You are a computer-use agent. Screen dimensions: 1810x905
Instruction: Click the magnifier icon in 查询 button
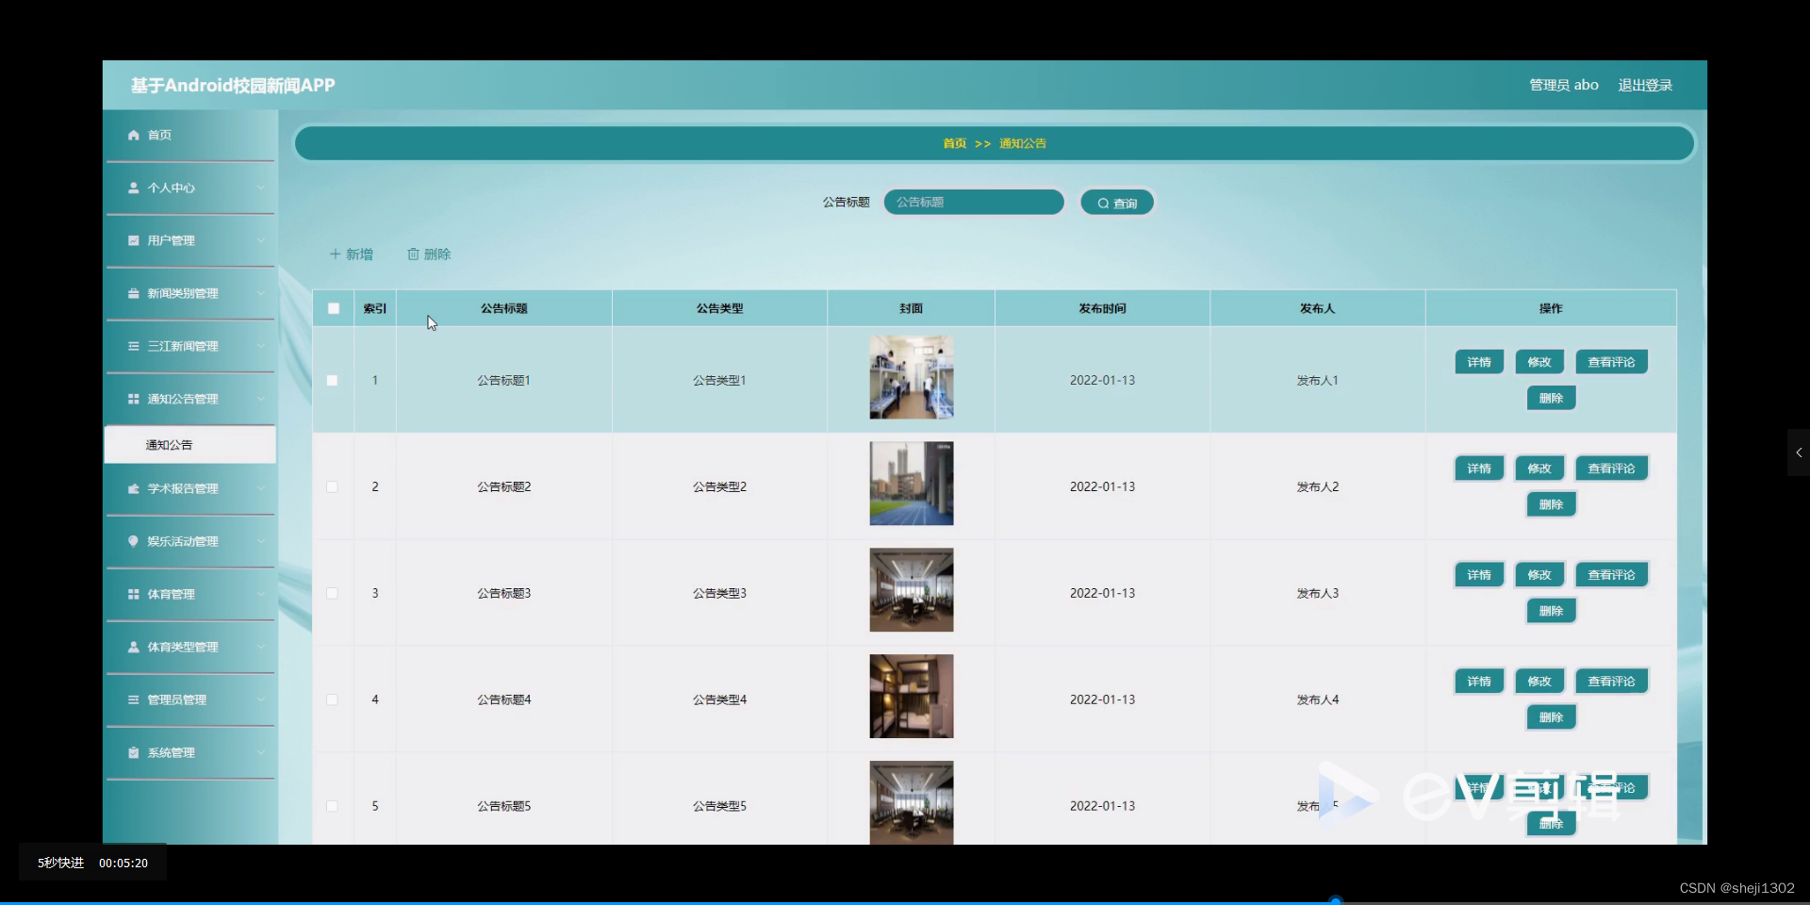coord(1105,202)
